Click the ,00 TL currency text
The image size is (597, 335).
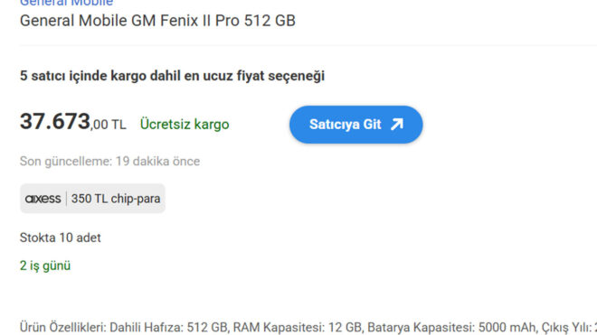(109, 125)
